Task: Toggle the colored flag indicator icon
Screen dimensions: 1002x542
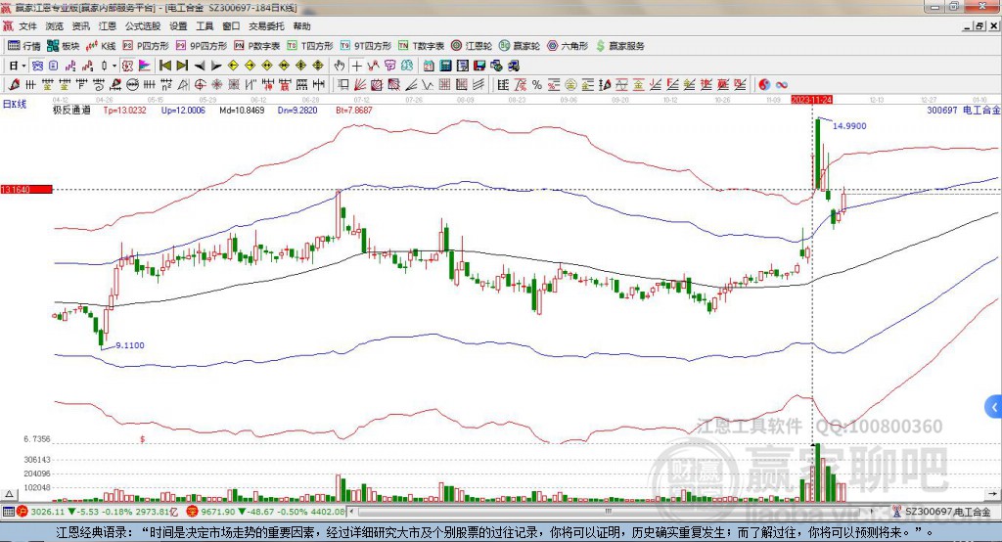Action: click(x=145, y=66)
